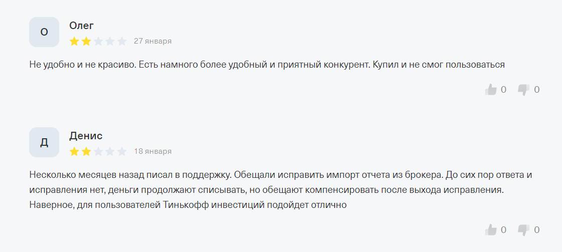The height and width of the screenshot is (252, 562).
Task: Like Денис's review with thumbs-up
Action: pos(491,230)
